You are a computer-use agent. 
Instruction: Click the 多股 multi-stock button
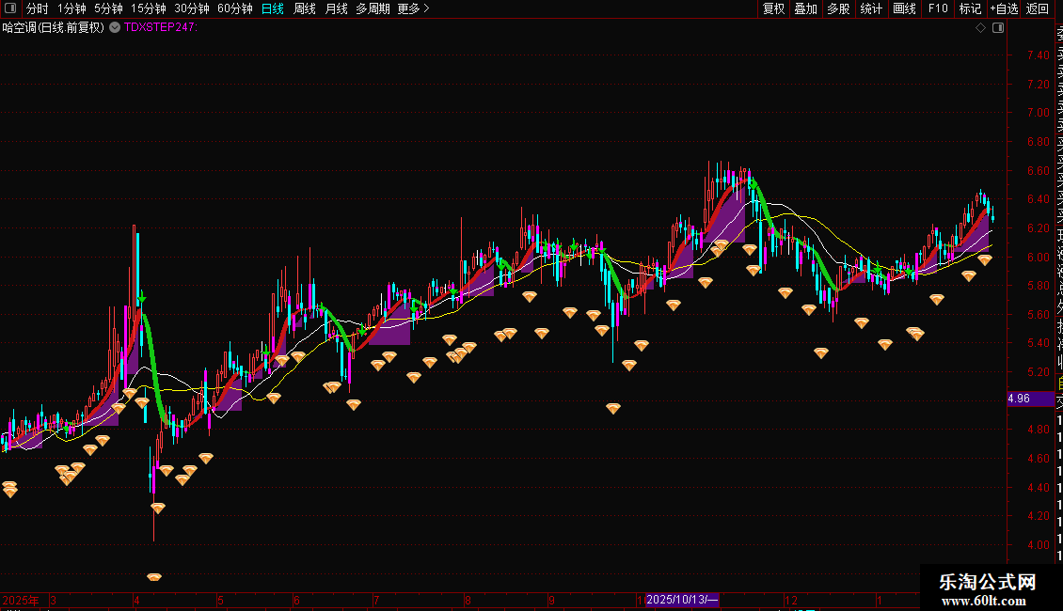click(x=838, y=8)
